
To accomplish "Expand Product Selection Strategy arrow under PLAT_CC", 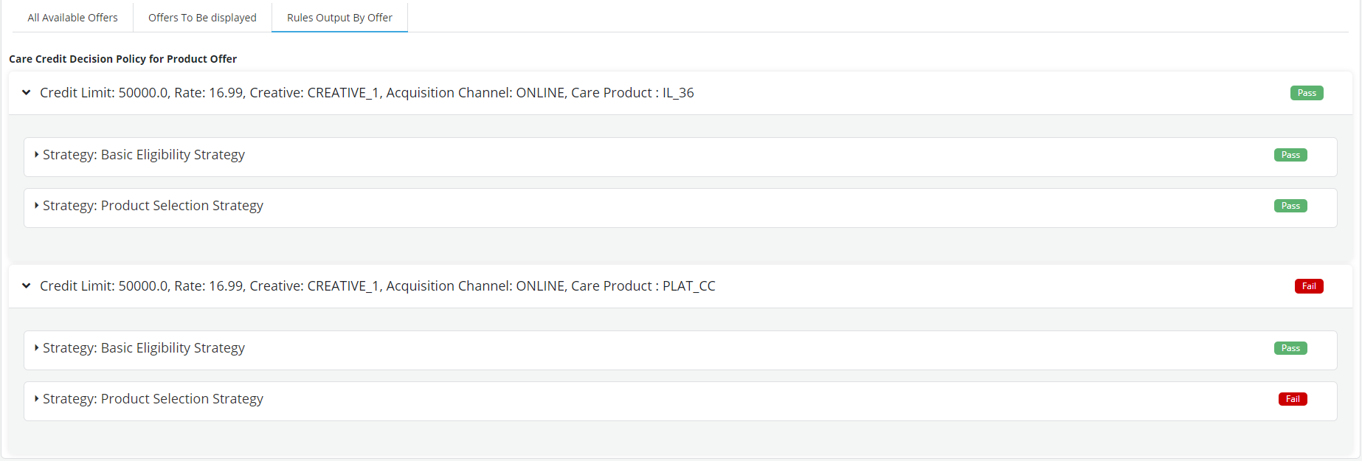I will (x=36, y=399).
